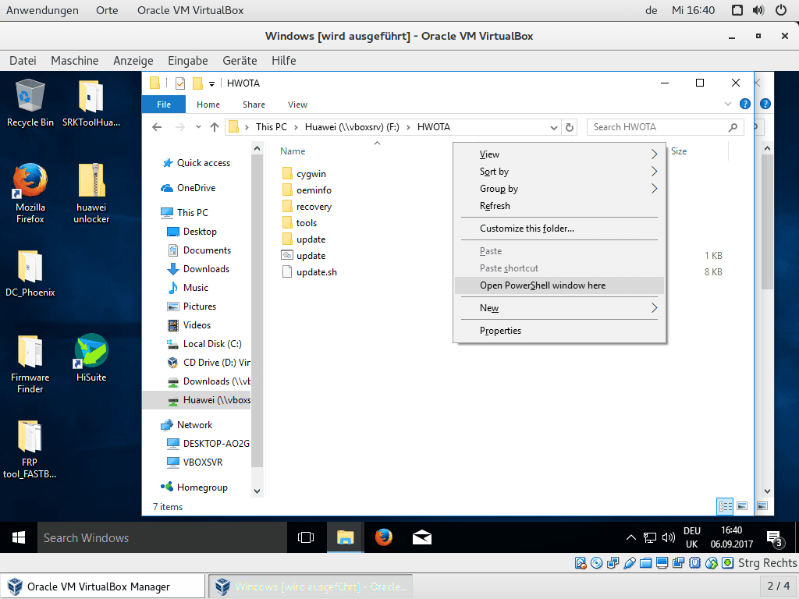Click the VirtualBox display status icon

[x=662, y=563]
